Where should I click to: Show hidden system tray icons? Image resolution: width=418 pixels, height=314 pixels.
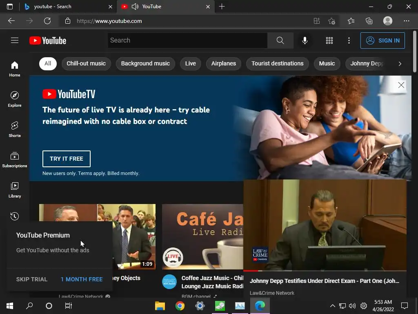pos(332,306)
